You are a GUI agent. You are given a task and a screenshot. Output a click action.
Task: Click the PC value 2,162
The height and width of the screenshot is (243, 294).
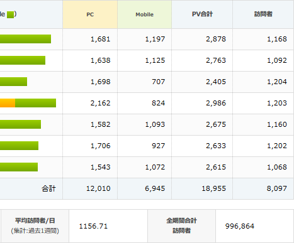pos(100,103)
